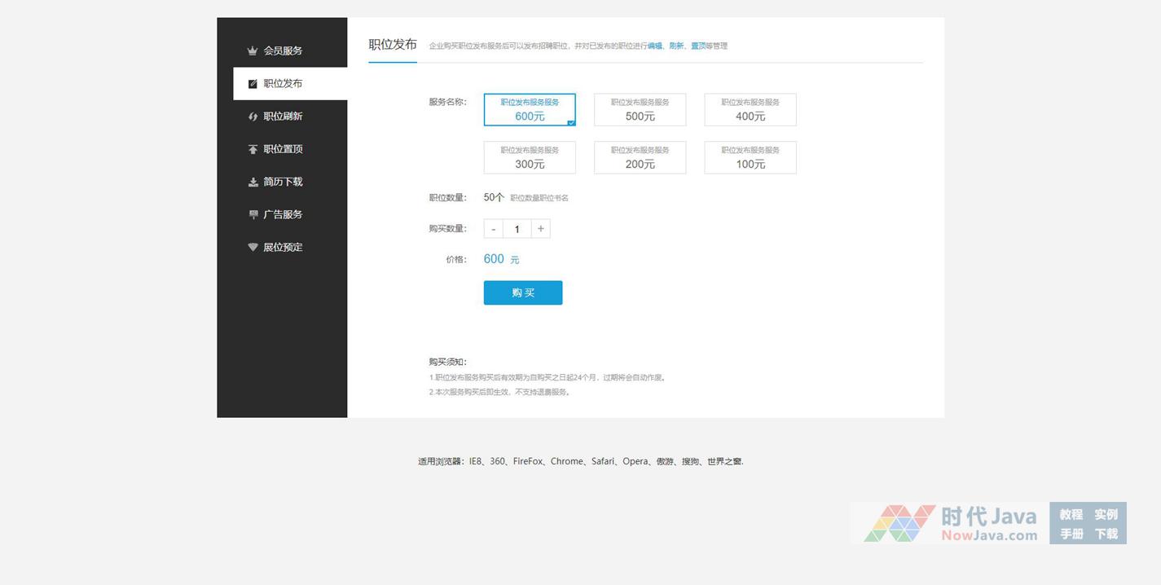This screenshot has height=585, width=1161.
Task: Click the 时代Java triangle logo
Action: click(x=899, y=523)
